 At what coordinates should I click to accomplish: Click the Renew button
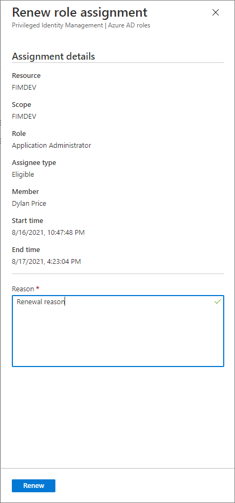[x=34, y=486]
